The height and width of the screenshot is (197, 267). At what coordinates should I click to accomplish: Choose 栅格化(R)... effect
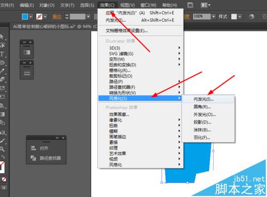click(x=140, y=70)
